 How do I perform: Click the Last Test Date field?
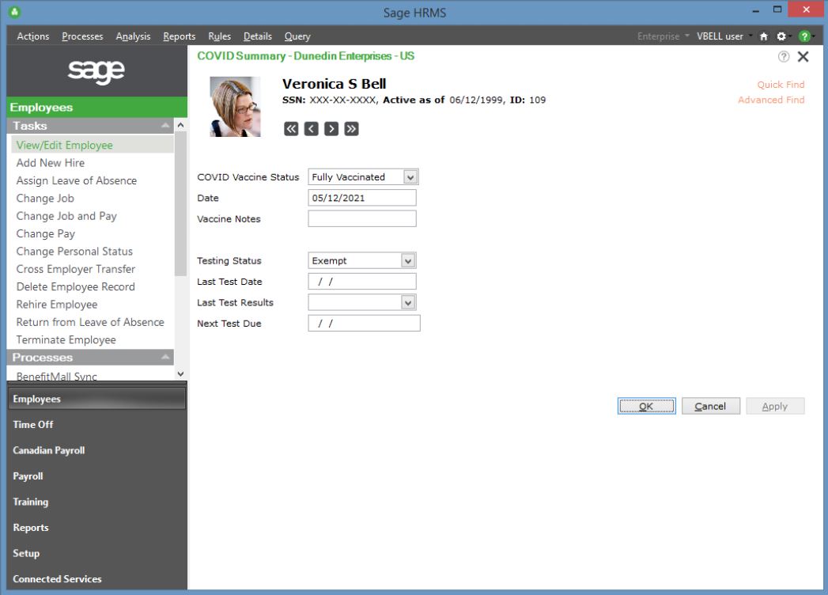(x=361, y=281)
